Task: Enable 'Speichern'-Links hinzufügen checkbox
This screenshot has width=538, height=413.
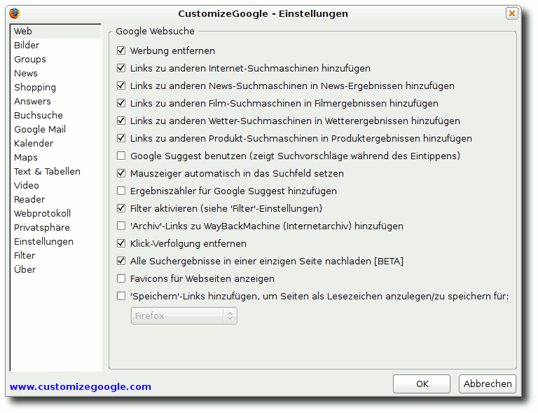Action: (121, 296)
